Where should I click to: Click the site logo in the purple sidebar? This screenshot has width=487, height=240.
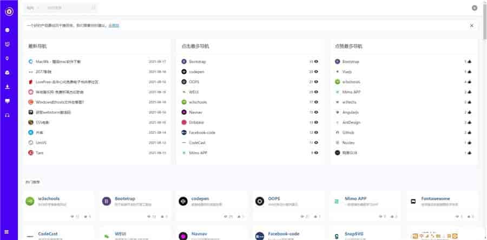click(x=9, y=12)
